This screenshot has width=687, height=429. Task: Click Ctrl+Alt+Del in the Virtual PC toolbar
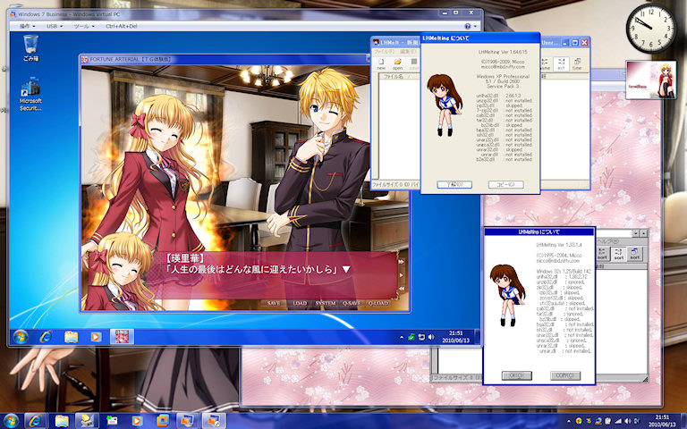pyautogui.click(x=122, y=26)
